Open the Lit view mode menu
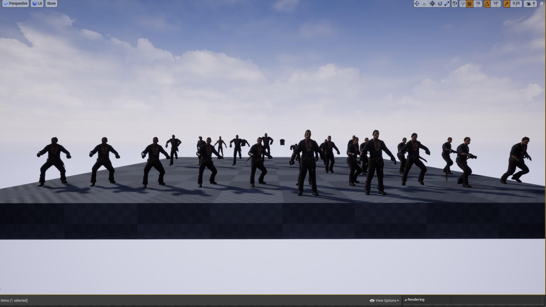The image size is (546, 307). pos(37,3)
